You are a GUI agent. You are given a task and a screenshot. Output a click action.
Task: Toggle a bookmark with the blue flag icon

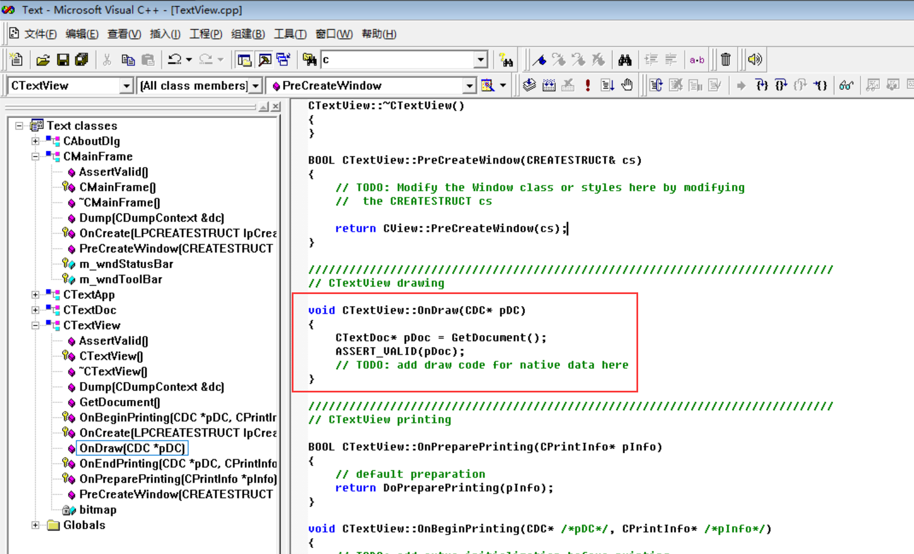tap(539, 59)
